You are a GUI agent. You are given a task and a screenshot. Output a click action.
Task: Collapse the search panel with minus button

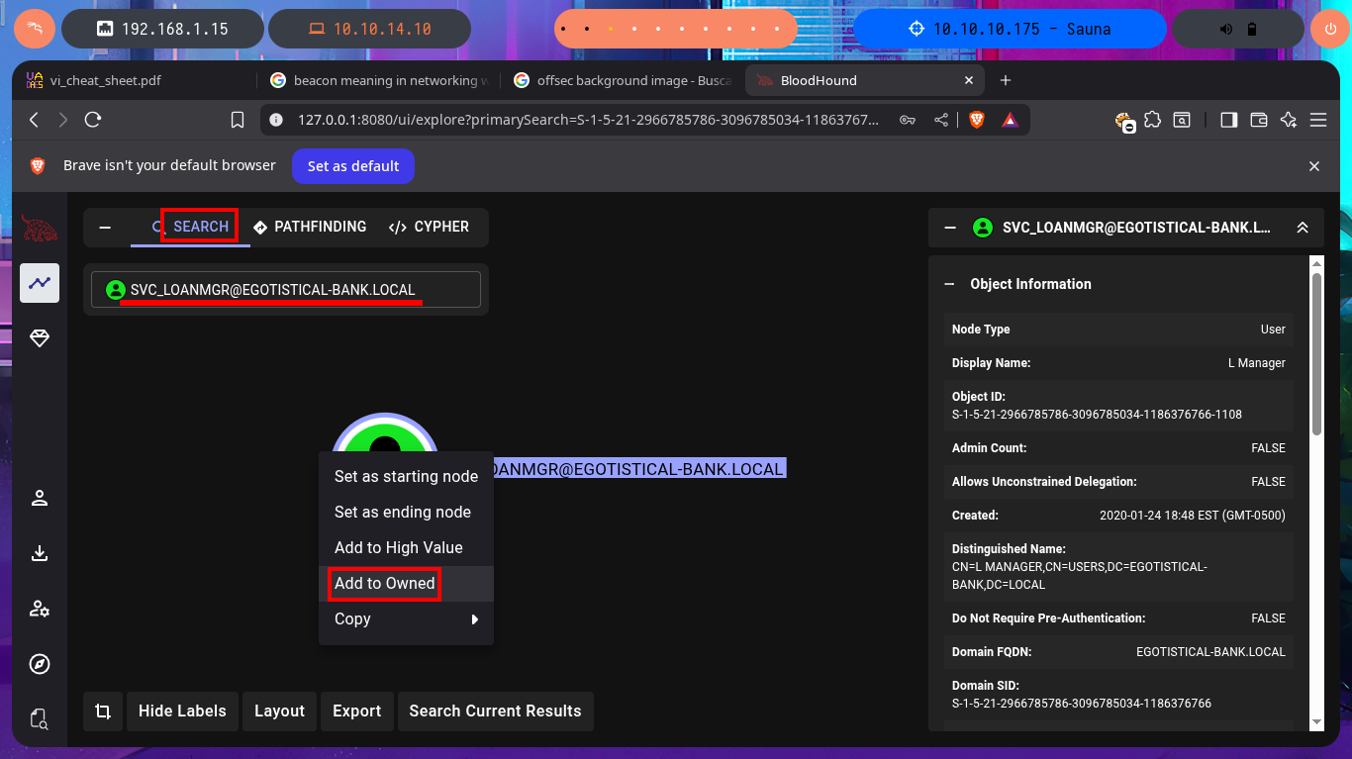click(105, 228)
